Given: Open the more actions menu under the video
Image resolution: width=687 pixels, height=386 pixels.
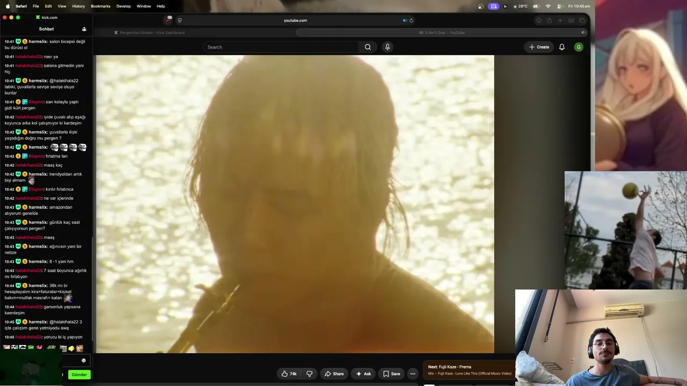Looking at the screenshot, I should coord(413,374).
